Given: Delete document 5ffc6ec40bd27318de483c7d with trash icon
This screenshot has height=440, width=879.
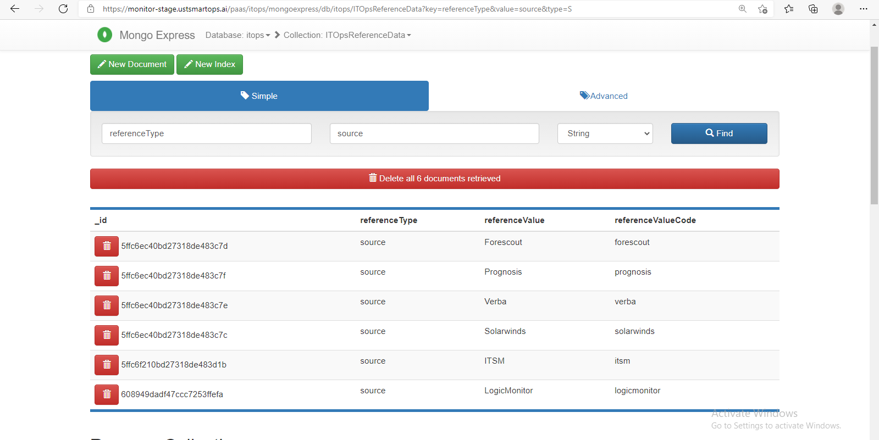Looking at the screenshot, I should (x=107, y=246).
